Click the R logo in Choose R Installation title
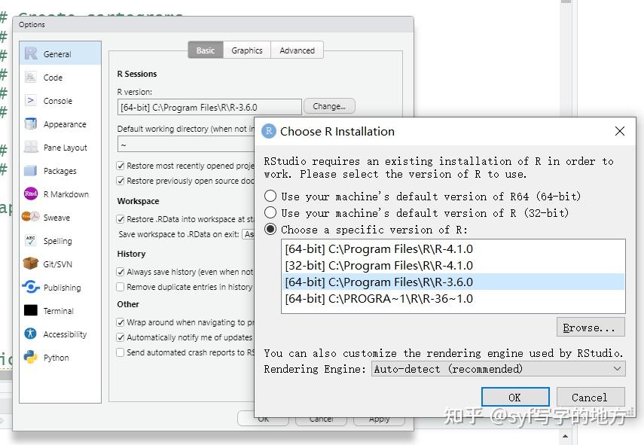The image size is (644, 445). tap(269, 131)
